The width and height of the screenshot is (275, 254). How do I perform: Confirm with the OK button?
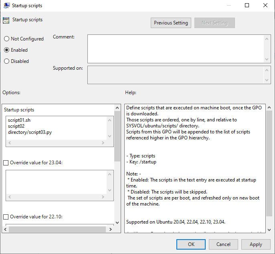click(x=191, y=244)
